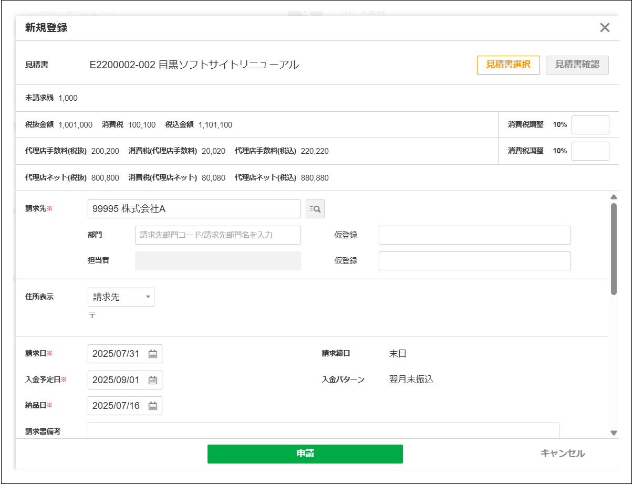Click the 仮登録 field beside 担当者

point(474,261)
